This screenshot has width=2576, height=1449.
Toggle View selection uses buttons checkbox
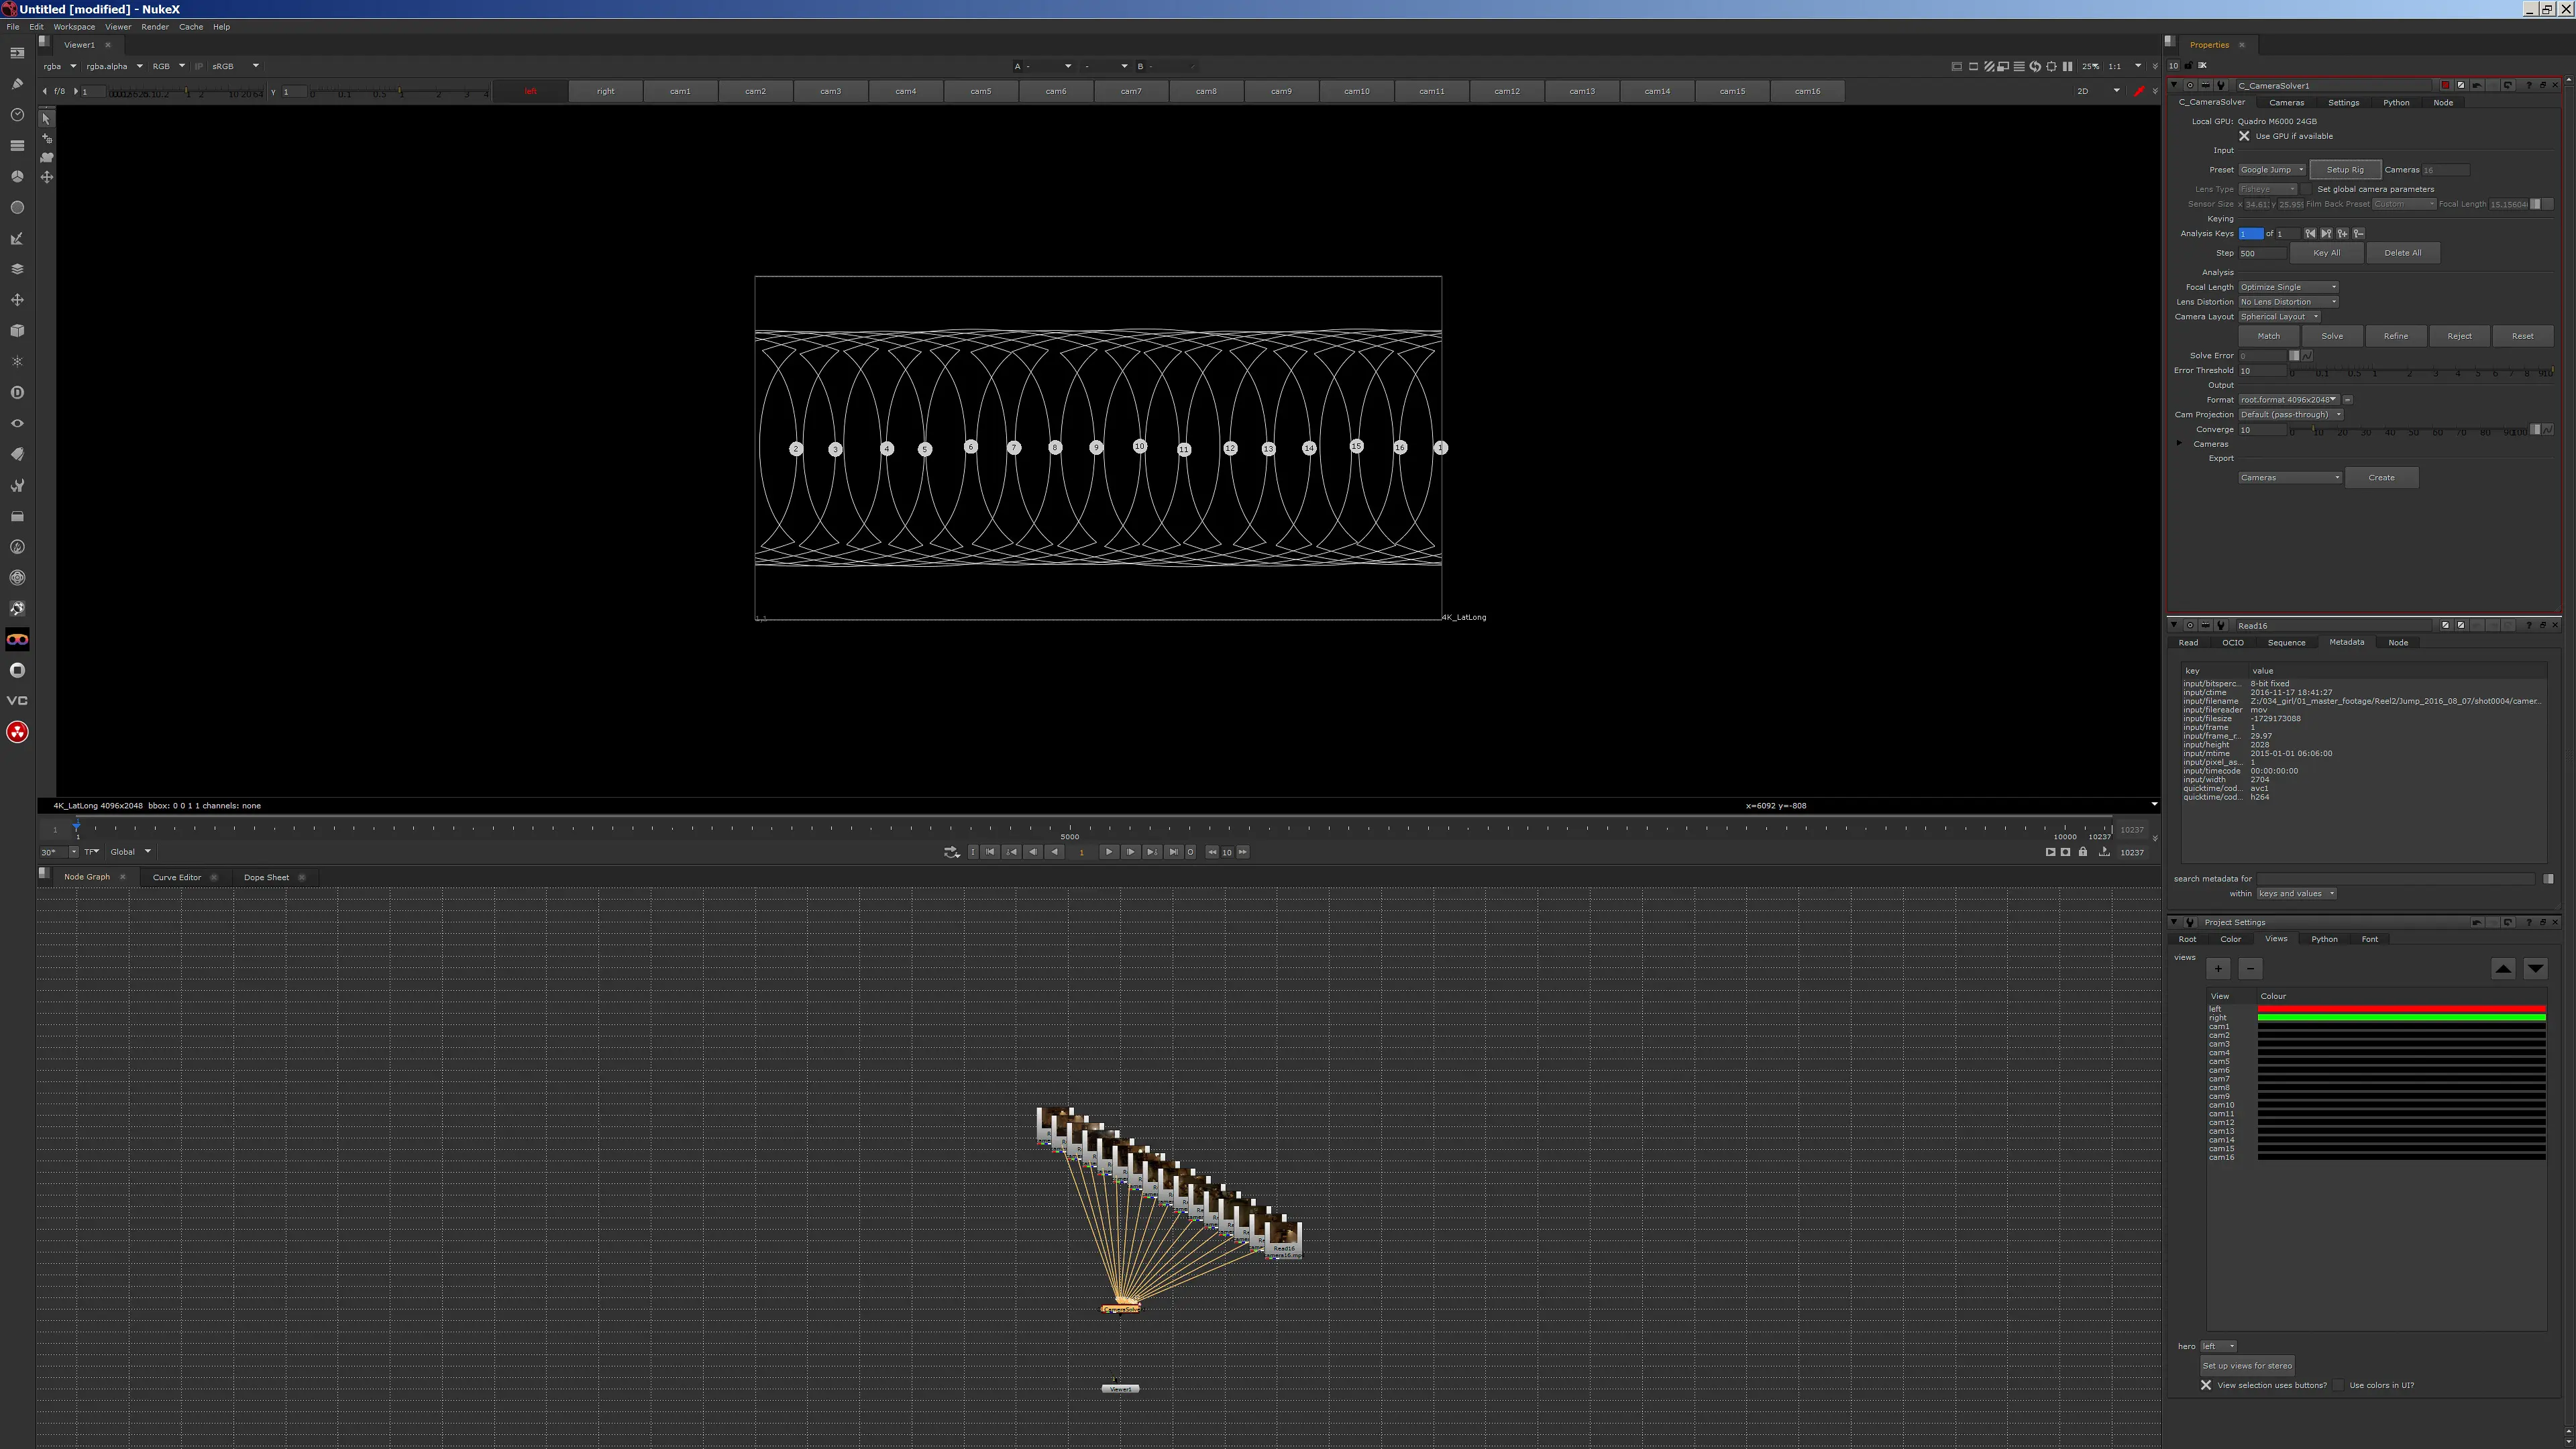(2205, 1385)
